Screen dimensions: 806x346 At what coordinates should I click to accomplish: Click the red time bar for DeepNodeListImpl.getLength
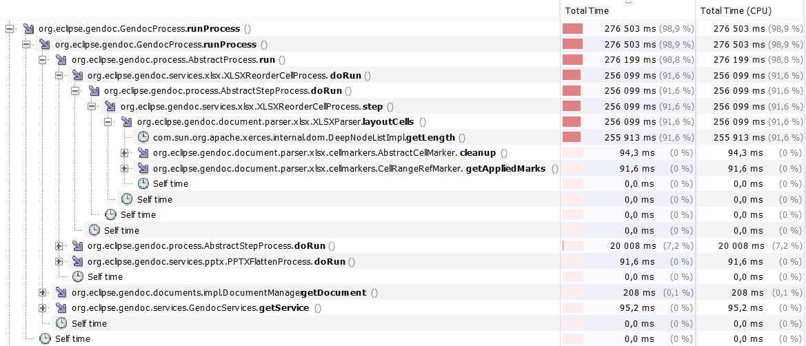[x=572, y=137]
